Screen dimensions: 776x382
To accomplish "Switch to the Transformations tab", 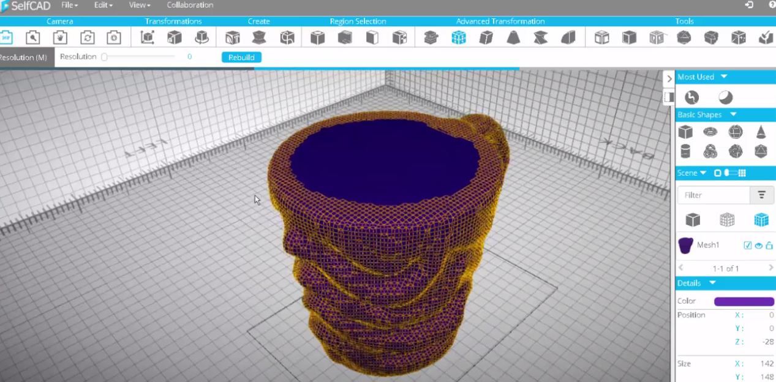I will click(173, 21).
